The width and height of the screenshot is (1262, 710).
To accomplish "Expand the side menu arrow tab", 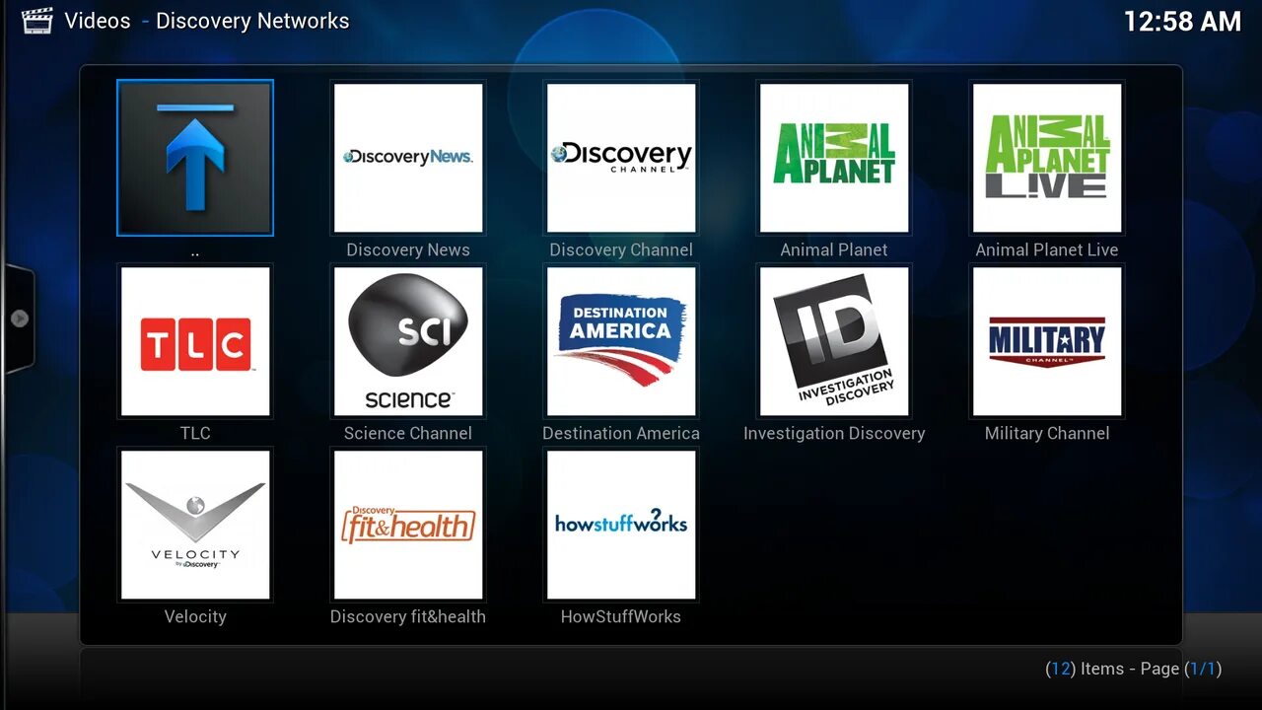I will click(x=19, y=319).
